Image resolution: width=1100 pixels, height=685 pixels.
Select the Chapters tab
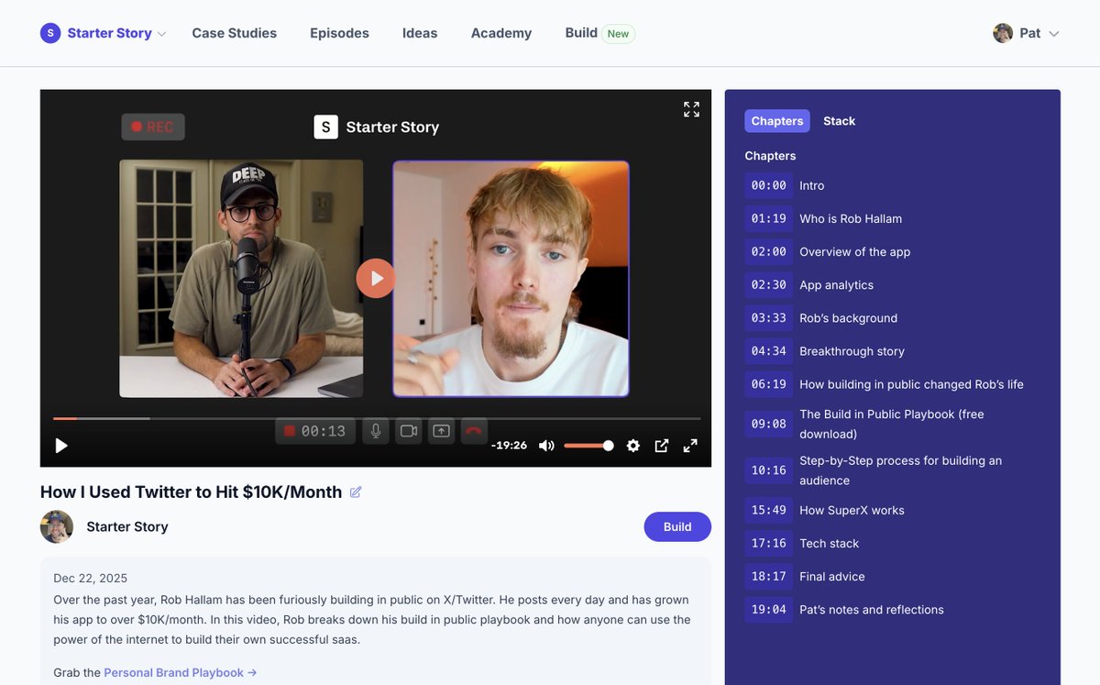pos(776,120)
